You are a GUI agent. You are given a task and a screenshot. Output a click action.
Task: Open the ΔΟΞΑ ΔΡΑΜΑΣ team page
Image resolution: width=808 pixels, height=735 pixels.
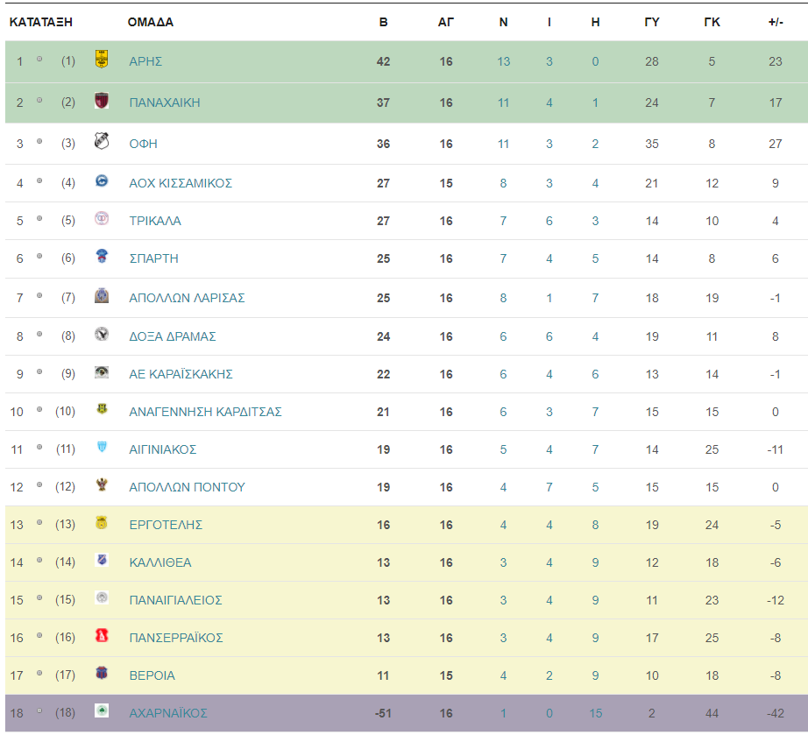[x=172, y=336]
